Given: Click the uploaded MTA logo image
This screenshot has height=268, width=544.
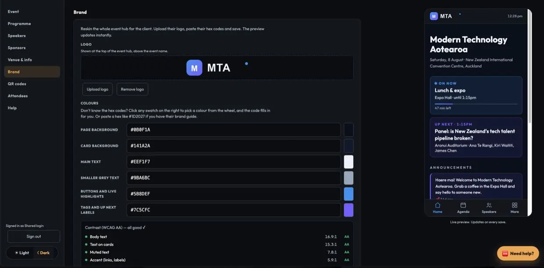Looking at the screenshot, I should tap(208, 68).
